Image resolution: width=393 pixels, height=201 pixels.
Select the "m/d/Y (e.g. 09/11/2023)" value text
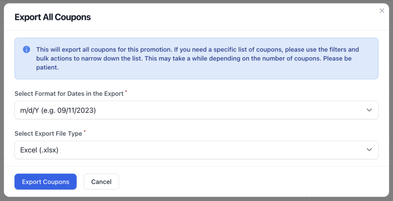pos(58,110)
